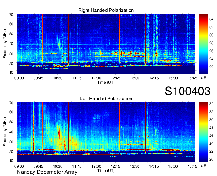Click the 70 MHz tick on upper plot
The image size is (217, 176).
tap(11, 15)
